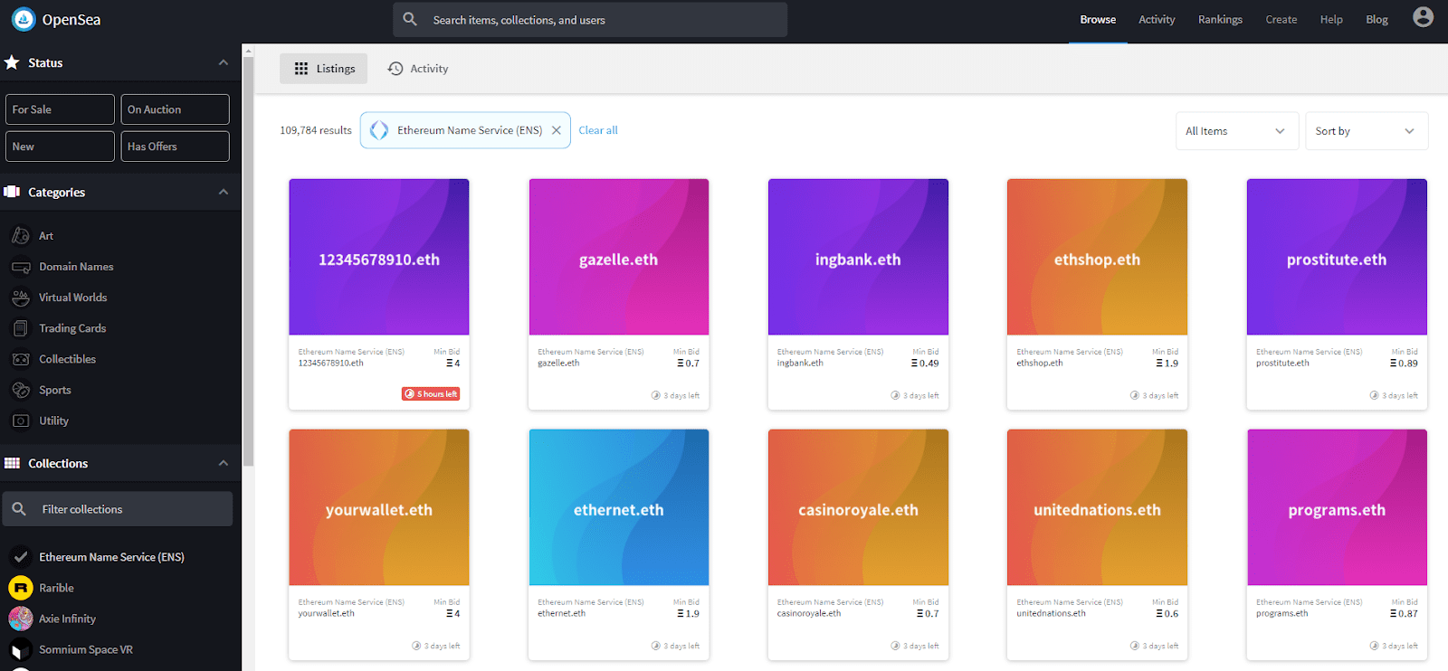
Task: Open the Axie Infinity collection avatar
Action: [21, 619]
